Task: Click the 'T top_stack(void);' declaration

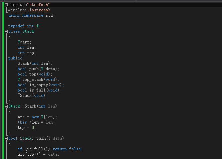Action: (38, 79)
